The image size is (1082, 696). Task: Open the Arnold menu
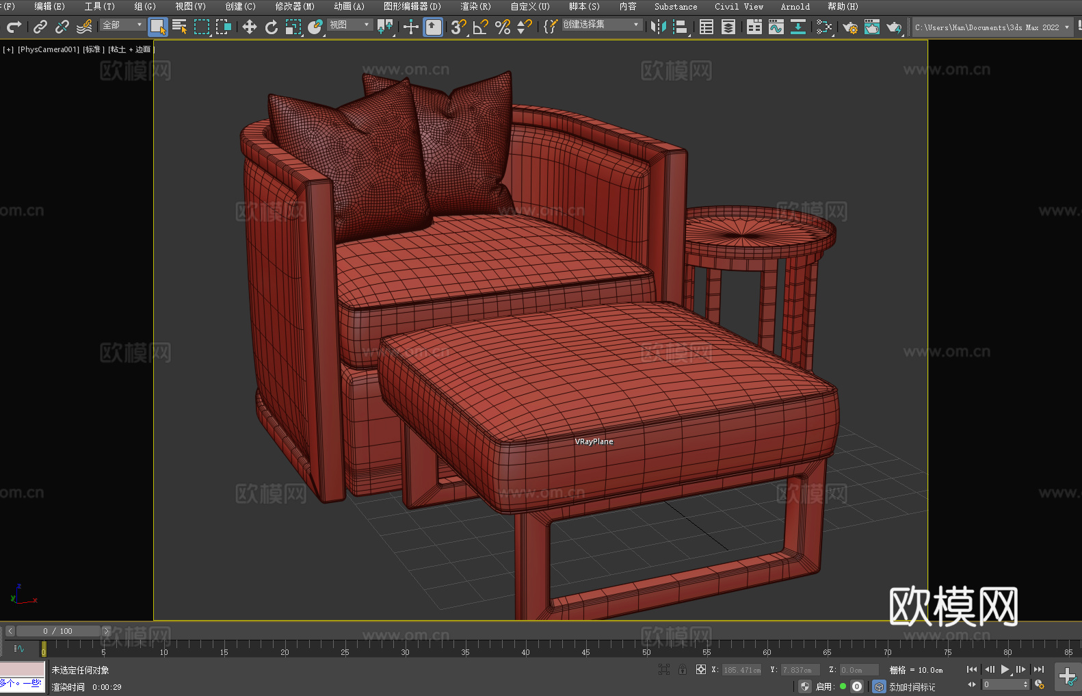click(x=795, y=6)
